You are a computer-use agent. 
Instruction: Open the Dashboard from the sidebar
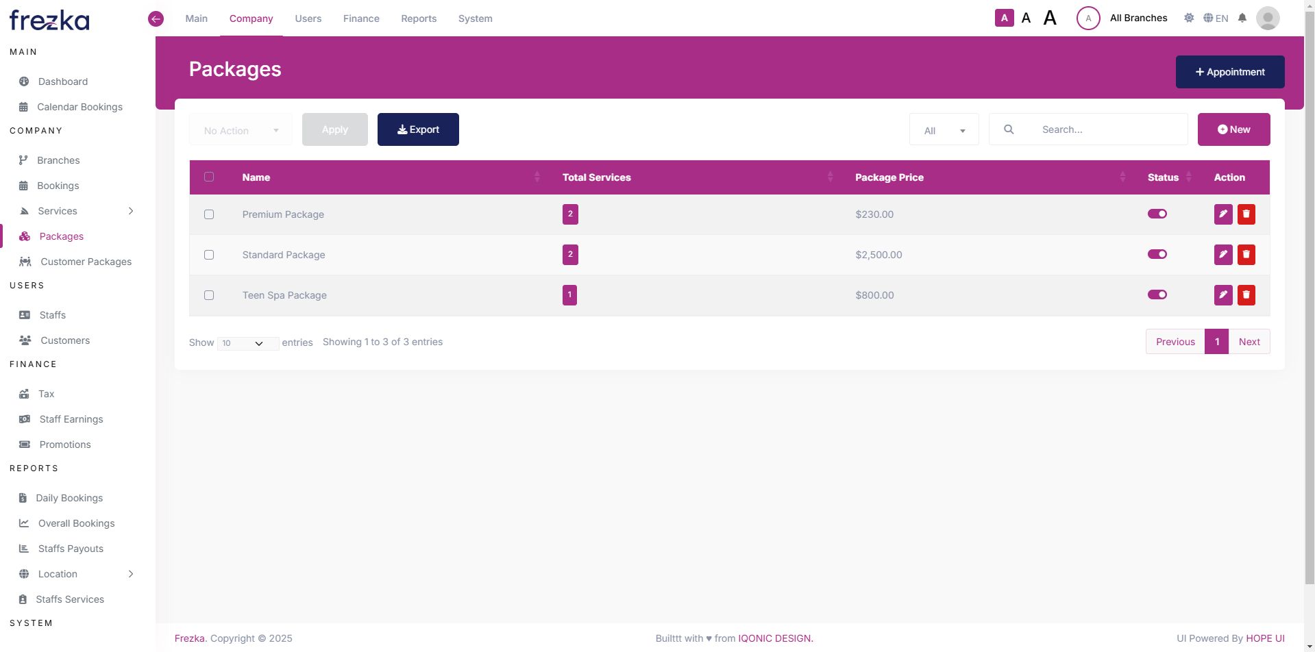point(62,81)
